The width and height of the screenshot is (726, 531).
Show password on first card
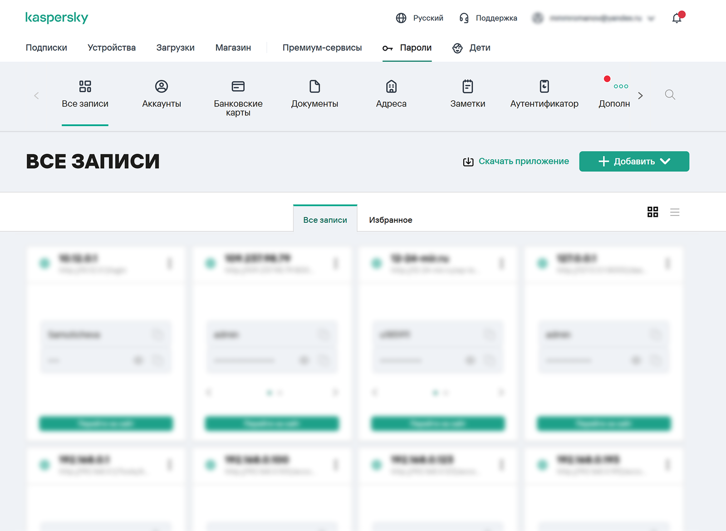click(138, 360)
